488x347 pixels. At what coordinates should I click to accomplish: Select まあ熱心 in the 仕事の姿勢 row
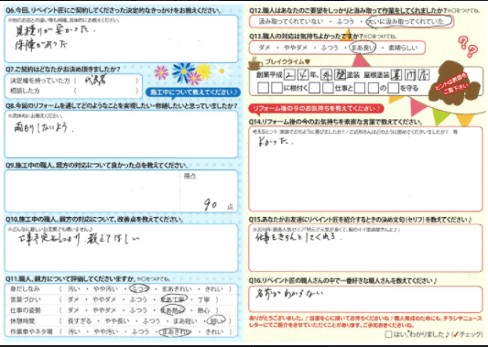[x=173, y=310]
